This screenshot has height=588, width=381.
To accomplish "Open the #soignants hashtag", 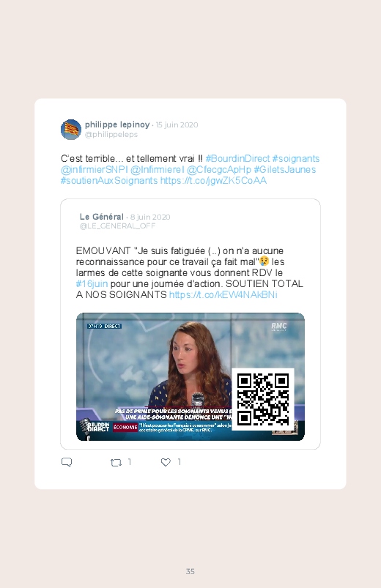I will [296, 159].
